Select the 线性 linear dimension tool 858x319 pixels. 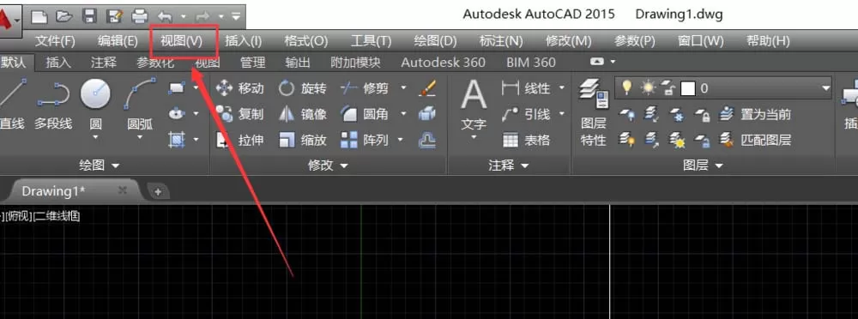pos(526,88)
